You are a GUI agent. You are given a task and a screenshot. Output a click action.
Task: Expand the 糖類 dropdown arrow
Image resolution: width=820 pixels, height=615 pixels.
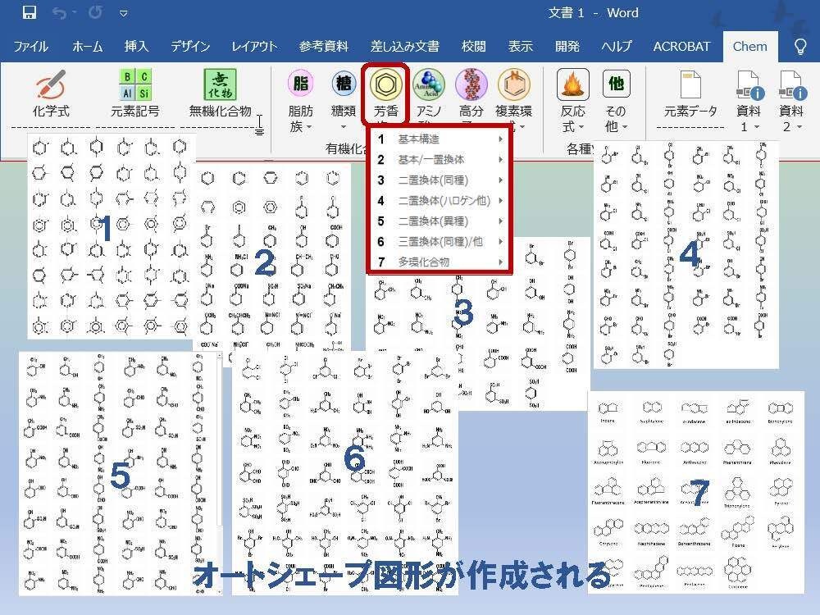[344, 127]
